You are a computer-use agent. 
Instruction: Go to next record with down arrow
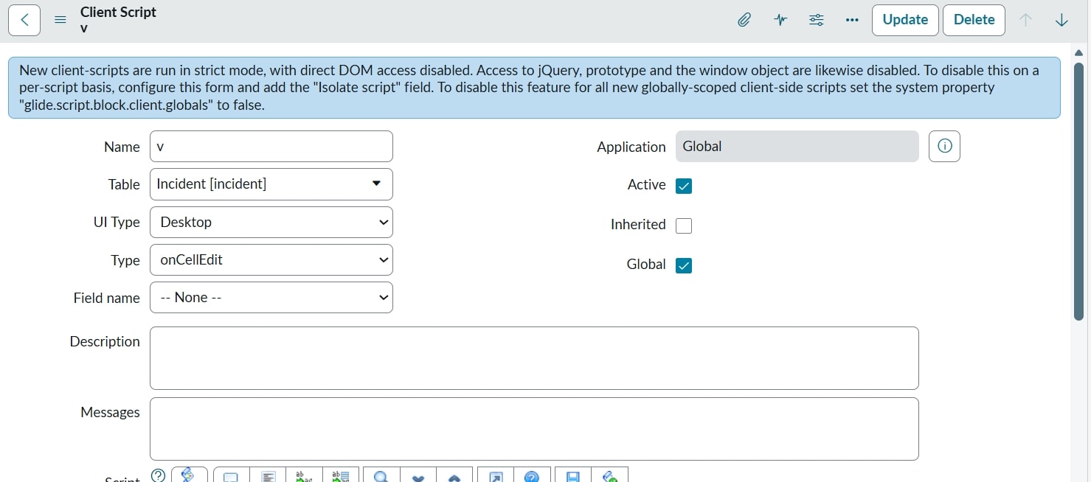(1061, 20)
